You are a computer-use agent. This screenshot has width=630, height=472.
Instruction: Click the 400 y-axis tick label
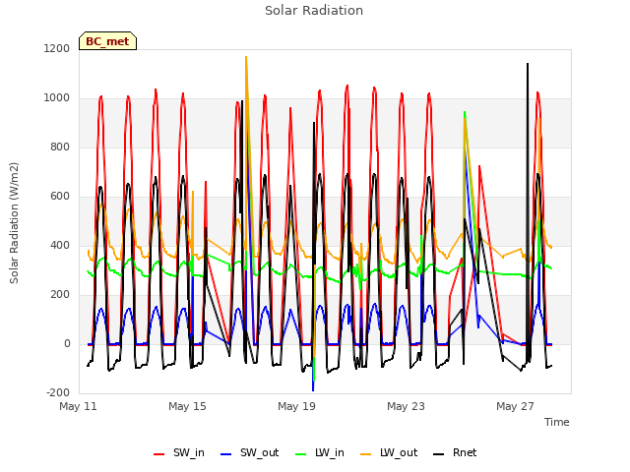pos(60,245)
